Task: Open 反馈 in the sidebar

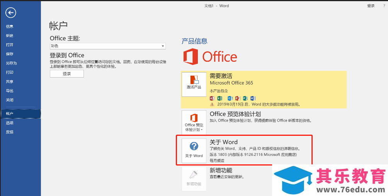Action: [x=9, y=132]
